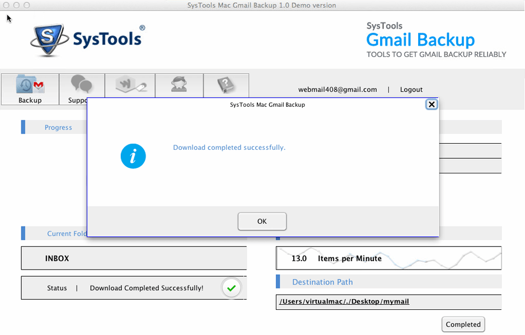Click the Gmail Backup product title
Screen dimensions: 525x335
(420, 40)
